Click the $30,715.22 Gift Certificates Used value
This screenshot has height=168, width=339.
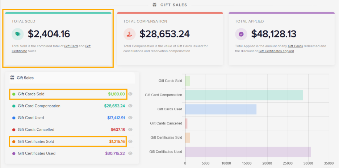115,153
